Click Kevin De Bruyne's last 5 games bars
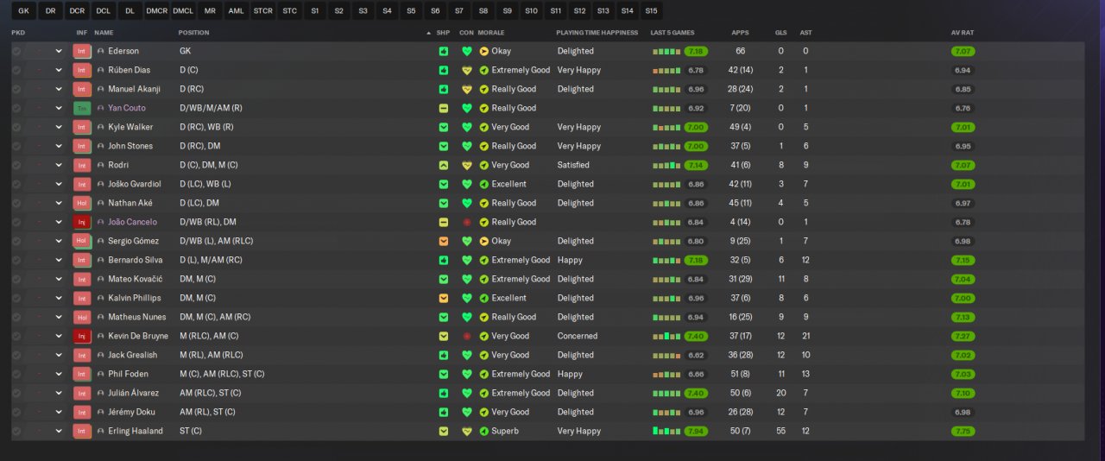The image size is (1105, 461). [x=666, y=336]
